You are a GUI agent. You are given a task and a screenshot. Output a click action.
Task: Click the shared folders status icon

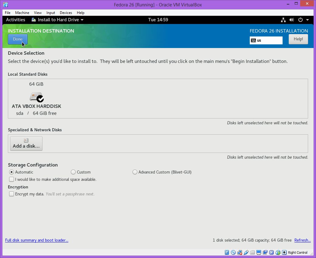252,252
